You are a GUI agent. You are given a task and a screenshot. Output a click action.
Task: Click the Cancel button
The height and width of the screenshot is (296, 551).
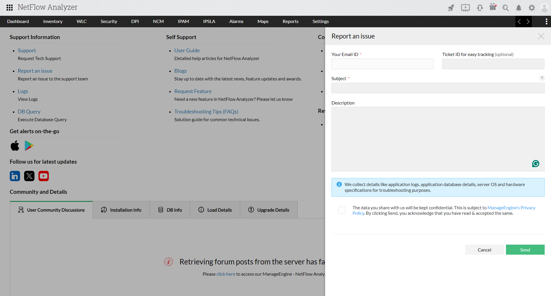484,250
